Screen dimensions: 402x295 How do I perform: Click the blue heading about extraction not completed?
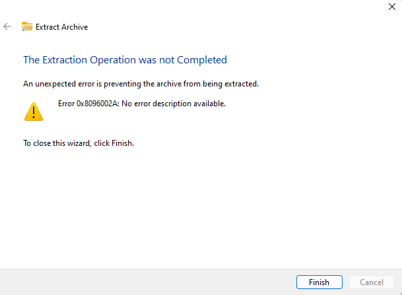coord(125,60)
